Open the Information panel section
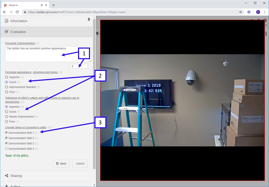Screen dimensions: 269x187 click(46, 21)
